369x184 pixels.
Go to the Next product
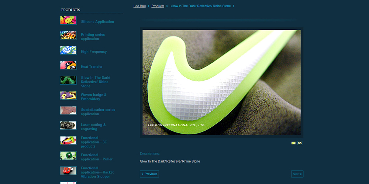[297, 174]
